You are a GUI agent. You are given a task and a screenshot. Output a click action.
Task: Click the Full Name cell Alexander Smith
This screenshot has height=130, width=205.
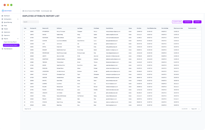[x=60, y=56]
